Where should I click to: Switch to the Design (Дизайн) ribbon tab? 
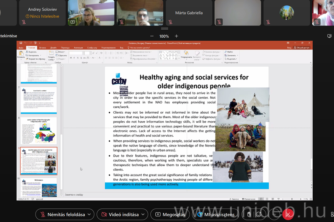point(53,47)
